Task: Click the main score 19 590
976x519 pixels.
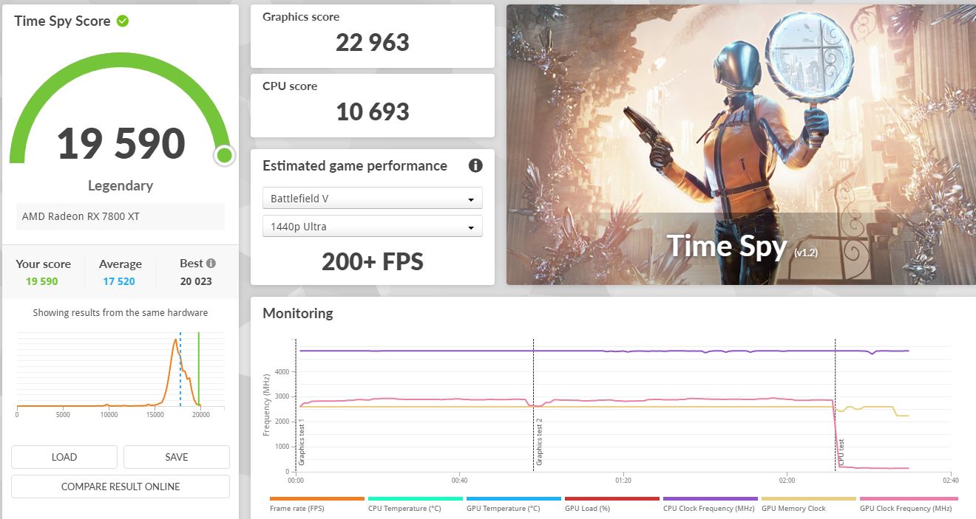Action: coord(121,143)
